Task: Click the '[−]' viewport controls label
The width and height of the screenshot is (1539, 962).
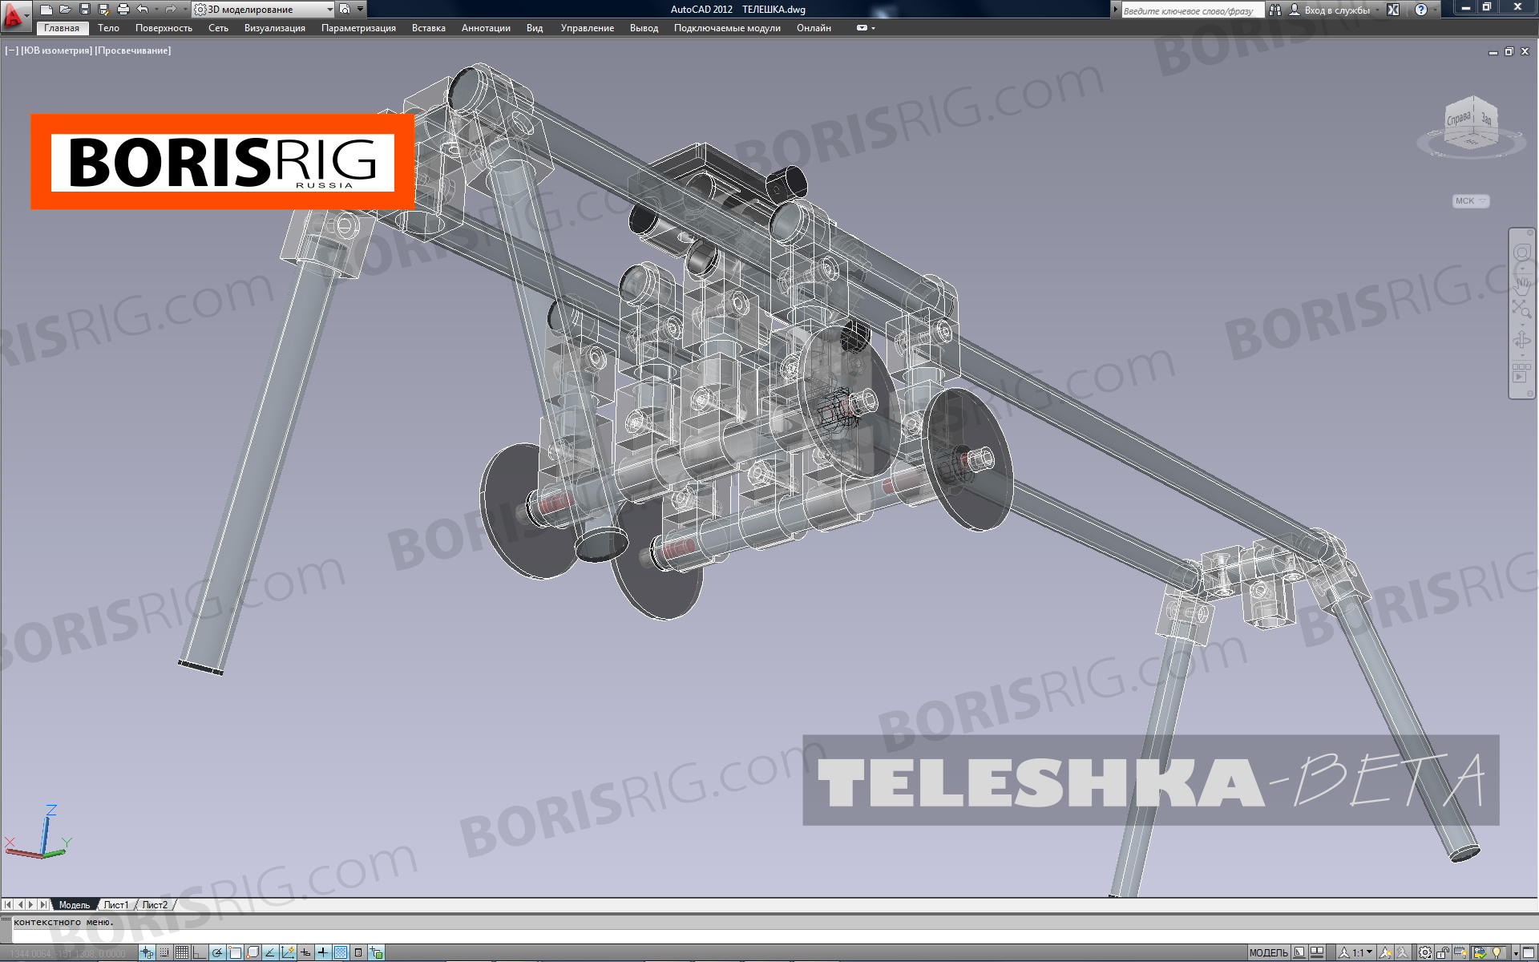Action: [11, 51]
